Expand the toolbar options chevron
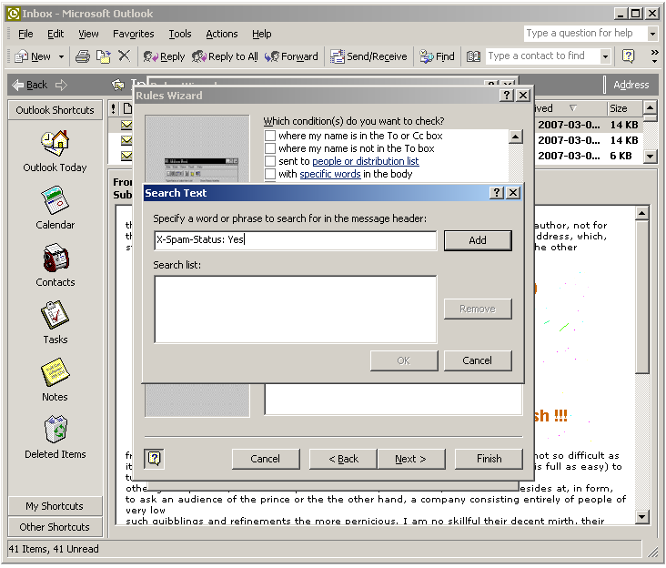The width and height of the screenshot is (666, 568). [x=655, y=56]
